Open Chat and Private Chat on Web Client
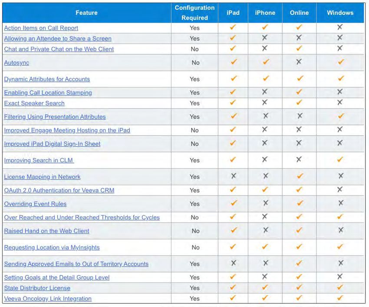This screenshot has height=307, width=369. [x=59, y=49]
